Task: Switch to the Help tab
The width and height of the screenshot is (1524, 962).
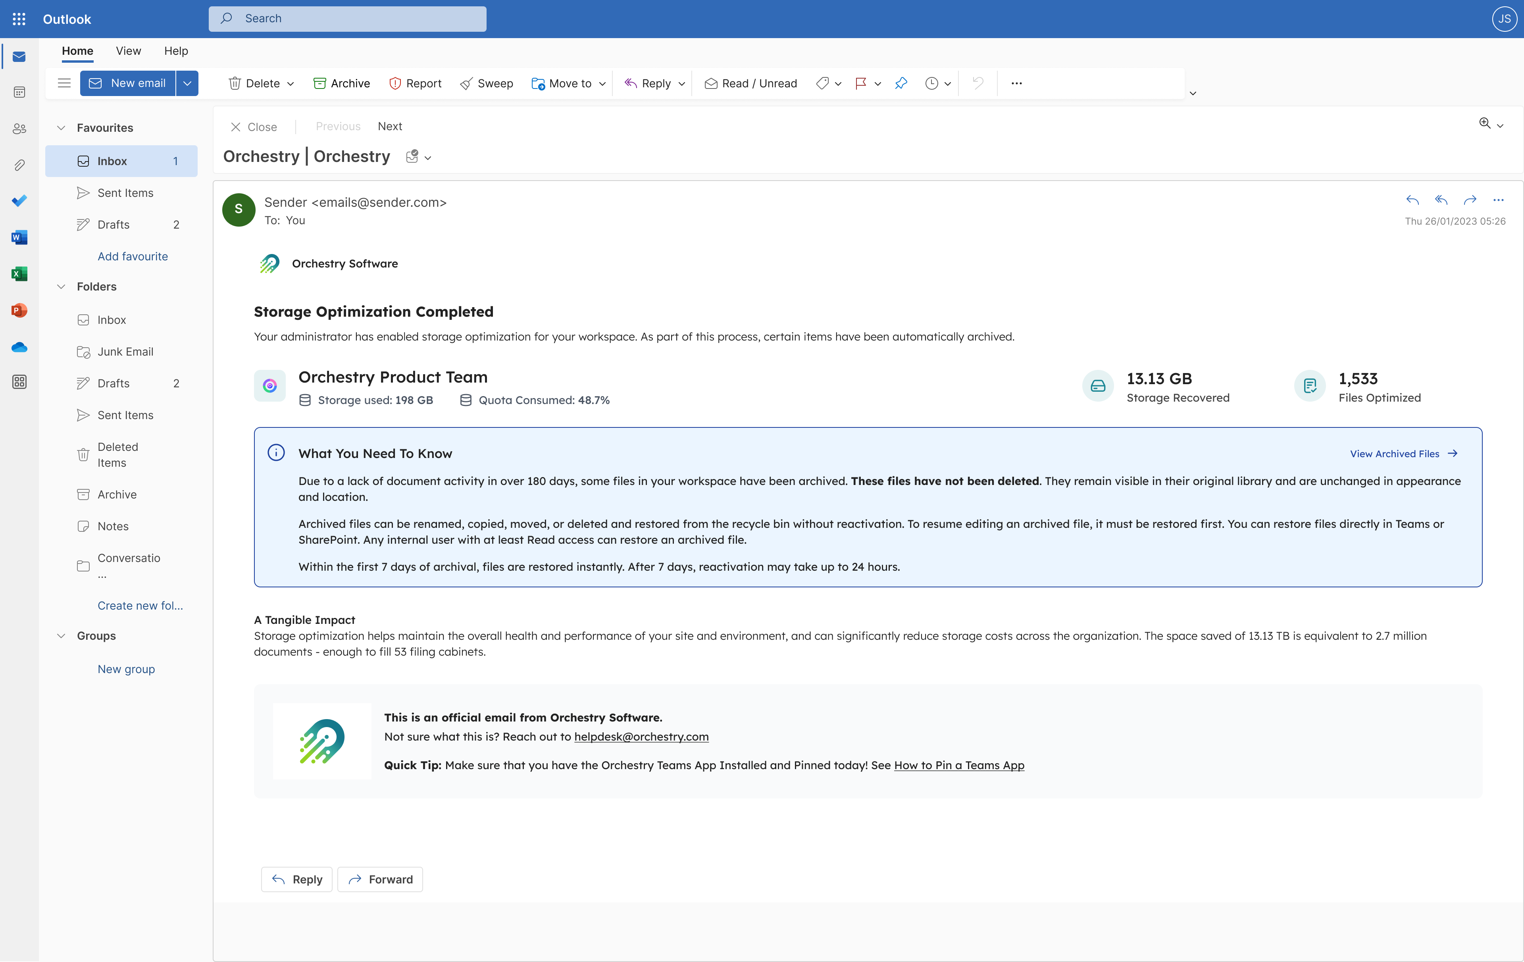Action: 176,51
